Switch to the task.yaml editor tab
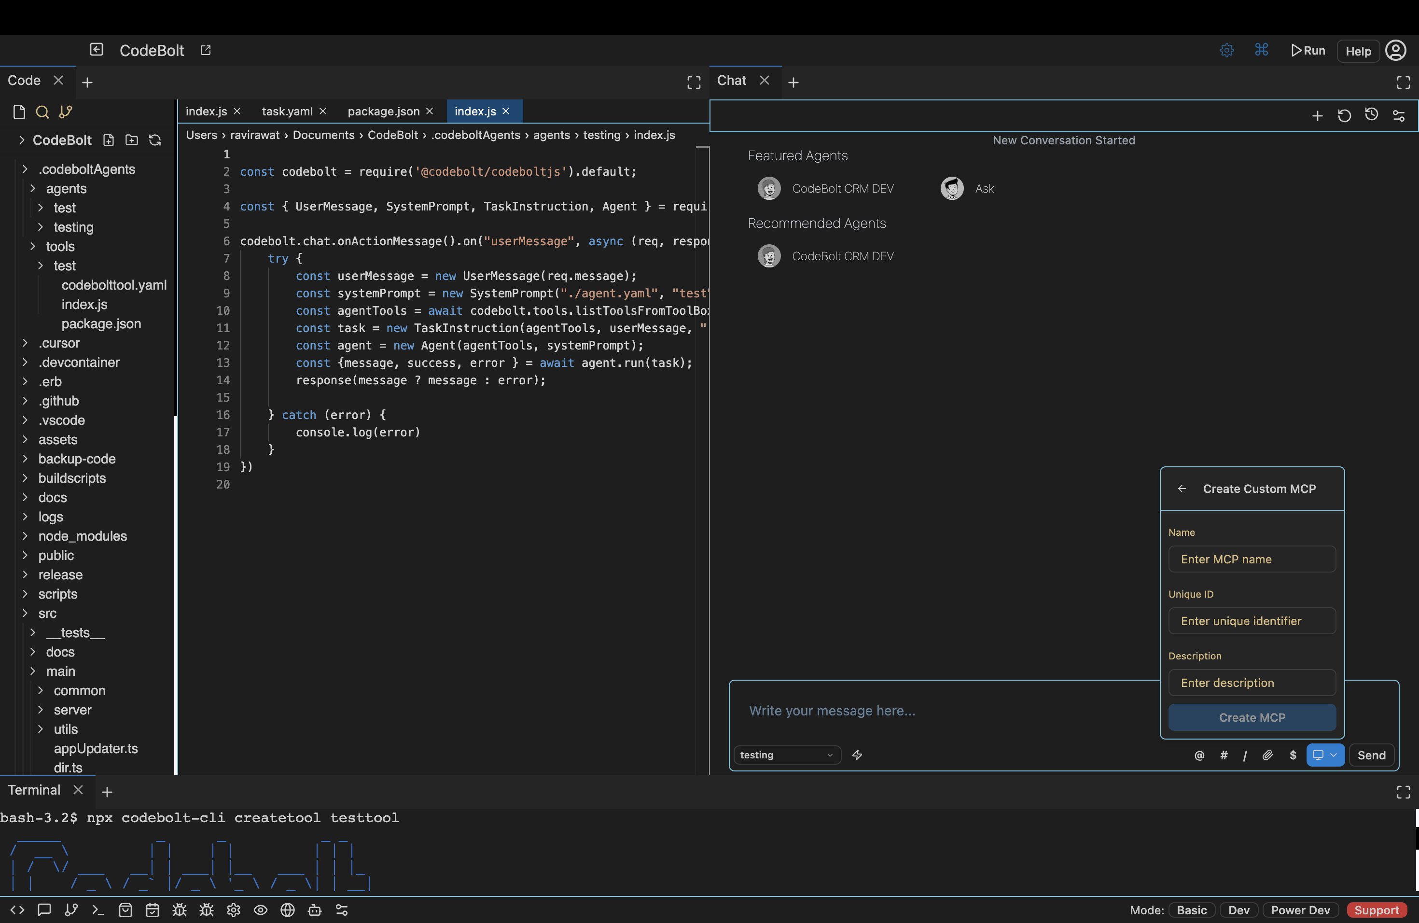1419x923 pixels. (287, 112)
